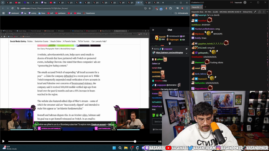The height and width of the screenshot is (151, 269).
Task: Click username DaHumAn in Chatterino
Action: pyautogui.click(x=200, y=83)
